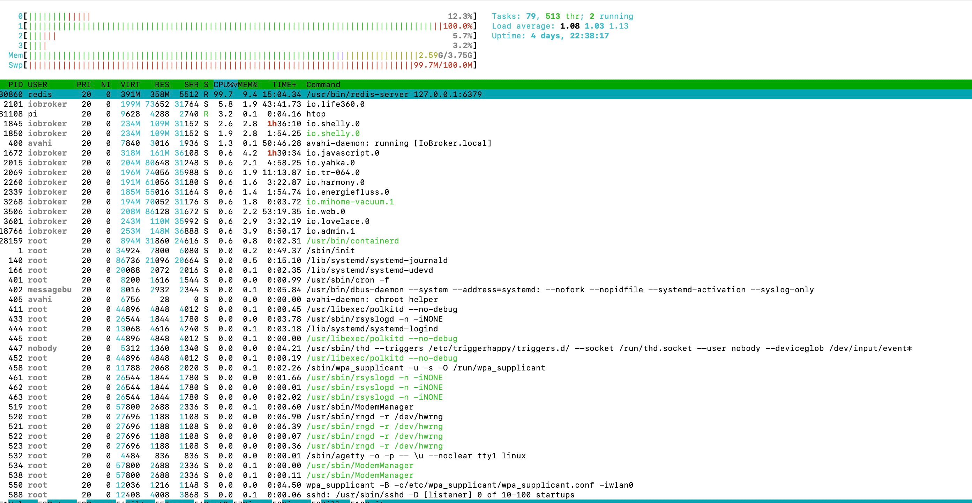The height and width of the screenshot is (503, 972).
Task: Click the TIME+ column header
Action: [x=284, y=84]
